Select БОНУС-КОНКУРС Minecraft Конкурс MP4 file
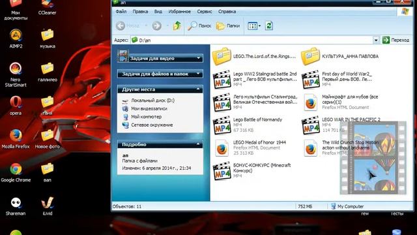Screen dimensions: 417x235 pyautogui.click(x=252, y=170)
